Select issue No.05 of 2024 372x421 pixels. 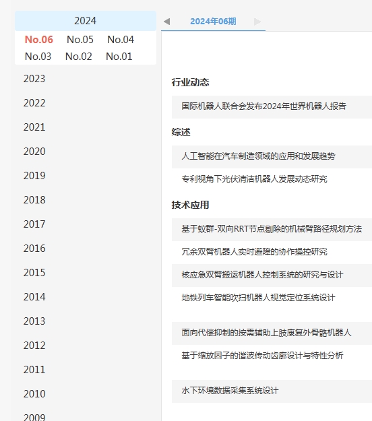click(80, 40)
